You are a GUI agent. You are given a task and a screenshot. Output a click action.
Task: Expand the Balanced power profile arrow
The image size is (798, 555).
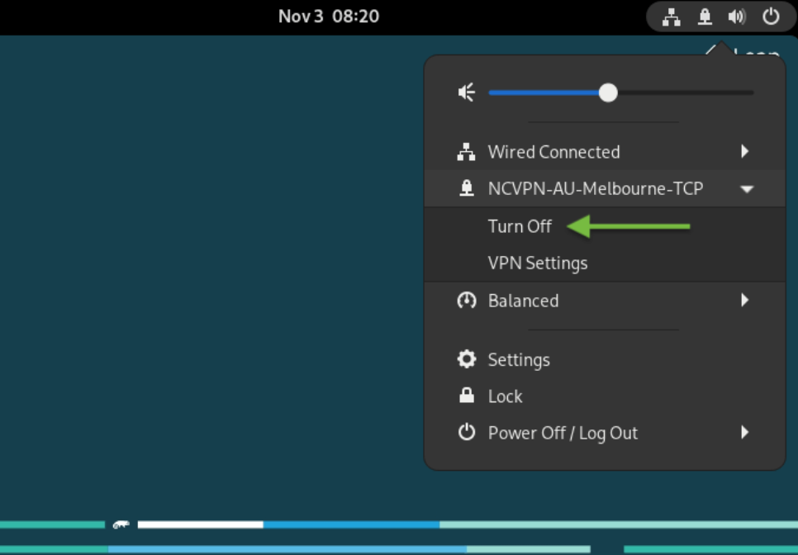coord(745,300)
